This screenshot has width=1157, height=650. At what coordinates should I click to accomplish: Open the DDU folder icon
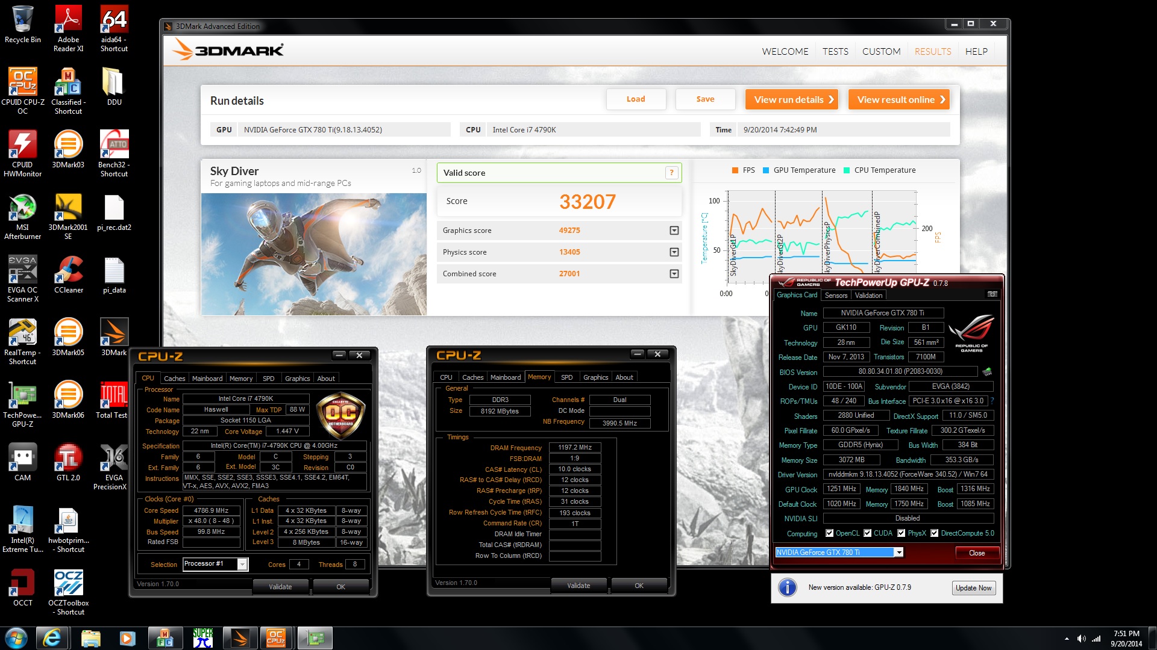(114, 87)
